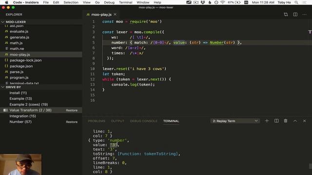Open editor more actions ellipsis
Image resolution: width=312 pixels, height=175 pixels.
coord(304,15)
